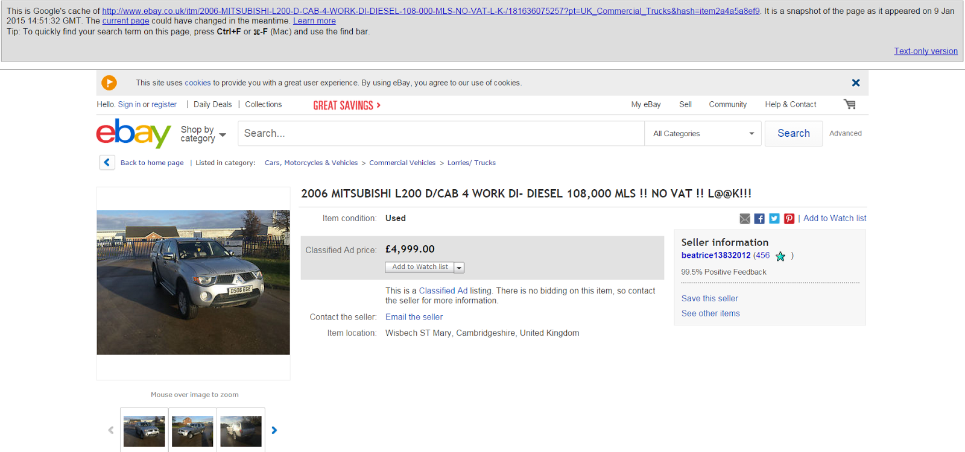This screenshot has height=452, width=965.
Task: Click the blue Search button
Action: click(794, 133)
